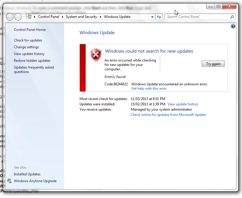This screenshot has height=198, width=242.
Task: Click the Refresh button in address bar
Action: coord(159,17)
